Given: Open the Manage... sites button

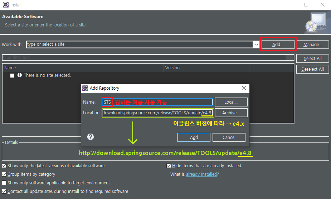Looking at the screenshot, I should tap(313, 44).
